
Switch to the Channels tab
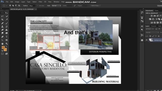(154, 26)
